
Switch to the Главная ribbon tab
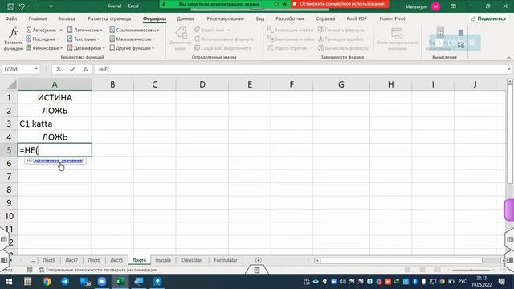coord(38,18)
